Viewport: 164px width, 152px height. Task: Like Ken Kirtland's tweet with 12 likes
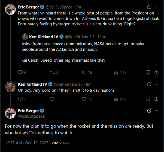click(x=84, y=99)
